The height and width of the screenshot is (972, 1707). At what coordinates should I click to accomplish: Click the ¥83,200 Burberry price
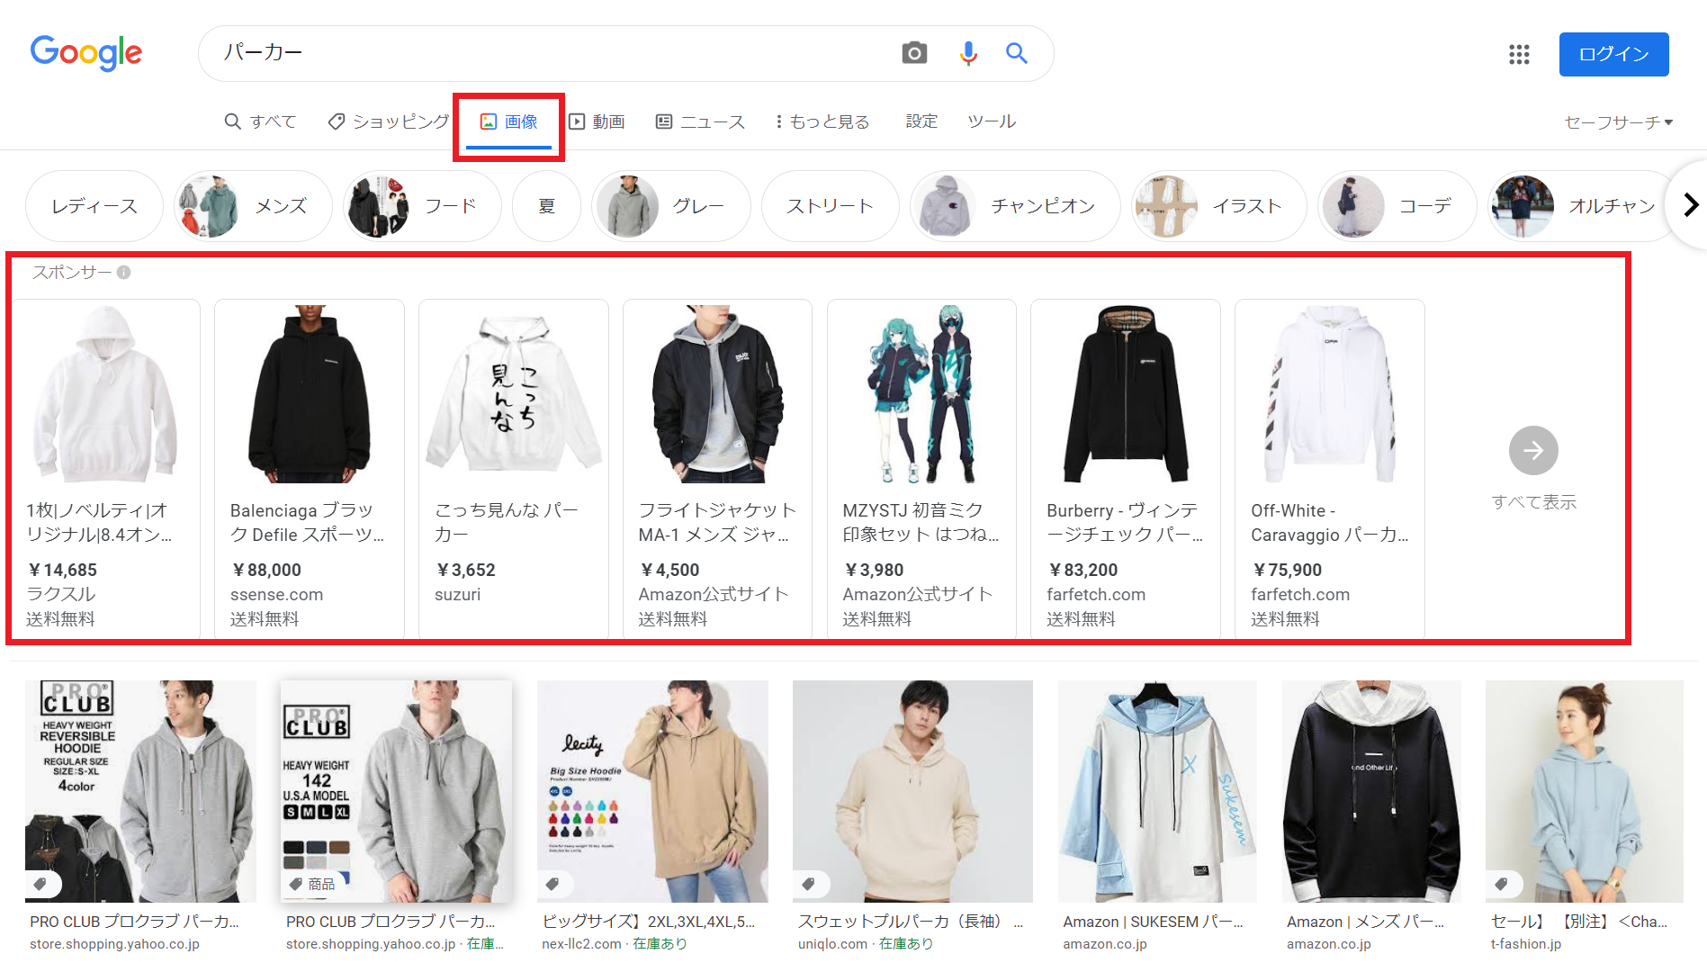pos(1083,570)
